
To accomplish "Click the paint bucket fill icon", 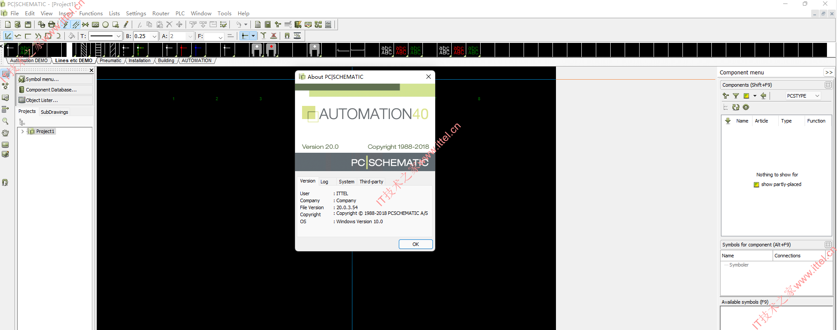I will pyautogui.click(x=71, y=36).
